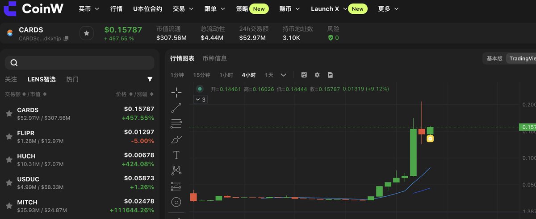This screenshot has height=219, width=536.
Task: Select 1天 interval
Action: 269,75
